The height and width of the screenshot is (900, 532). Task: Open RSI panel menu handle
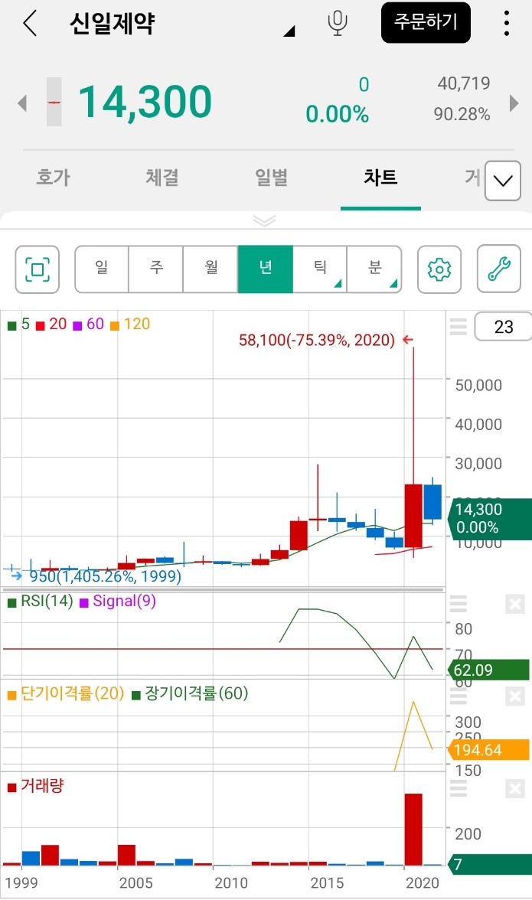pyautogui.click(x=458, y=604)
